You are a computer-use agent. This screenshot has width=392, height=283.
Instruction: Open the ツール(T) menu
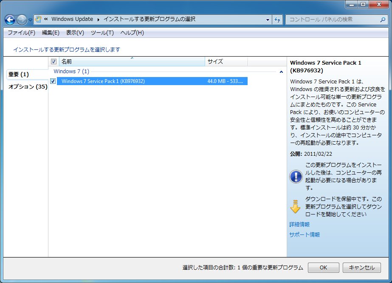[102, 33]
